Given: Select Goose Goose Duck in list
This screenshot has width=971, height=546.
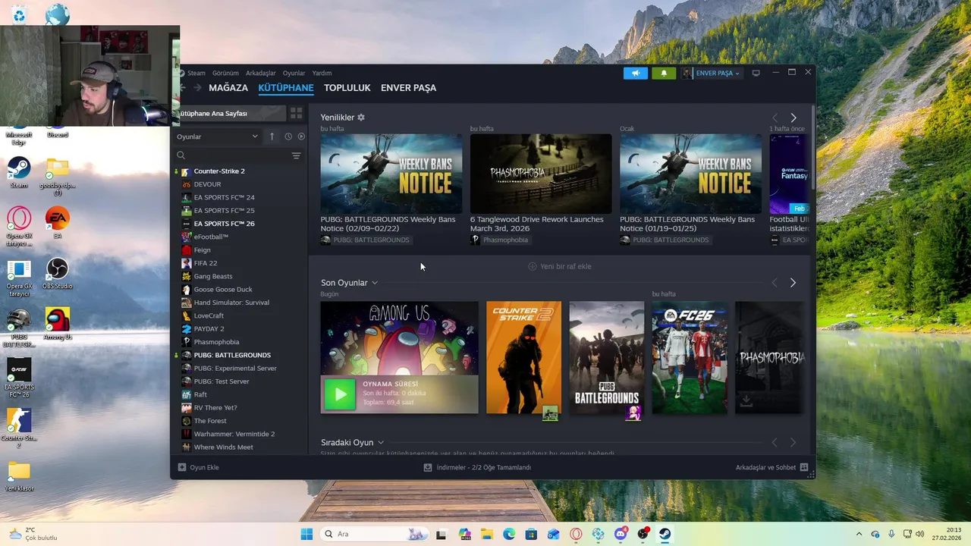Looking at the screenshot, I should [x=223, y=290].
